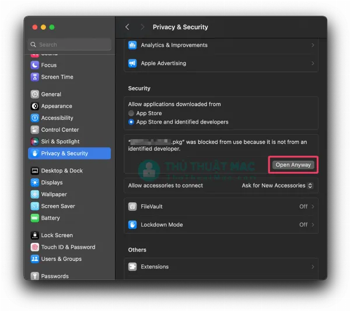Click the Open Anyway button
This screenshot has height=311, width=350.
[293, 165]
